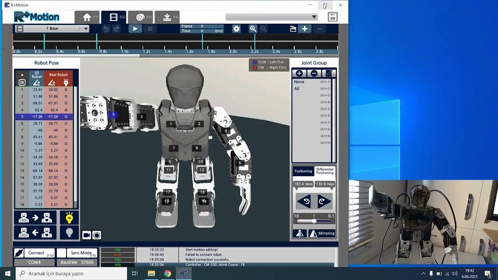Reset view with the round camera icon

click(x=97, y=235)
